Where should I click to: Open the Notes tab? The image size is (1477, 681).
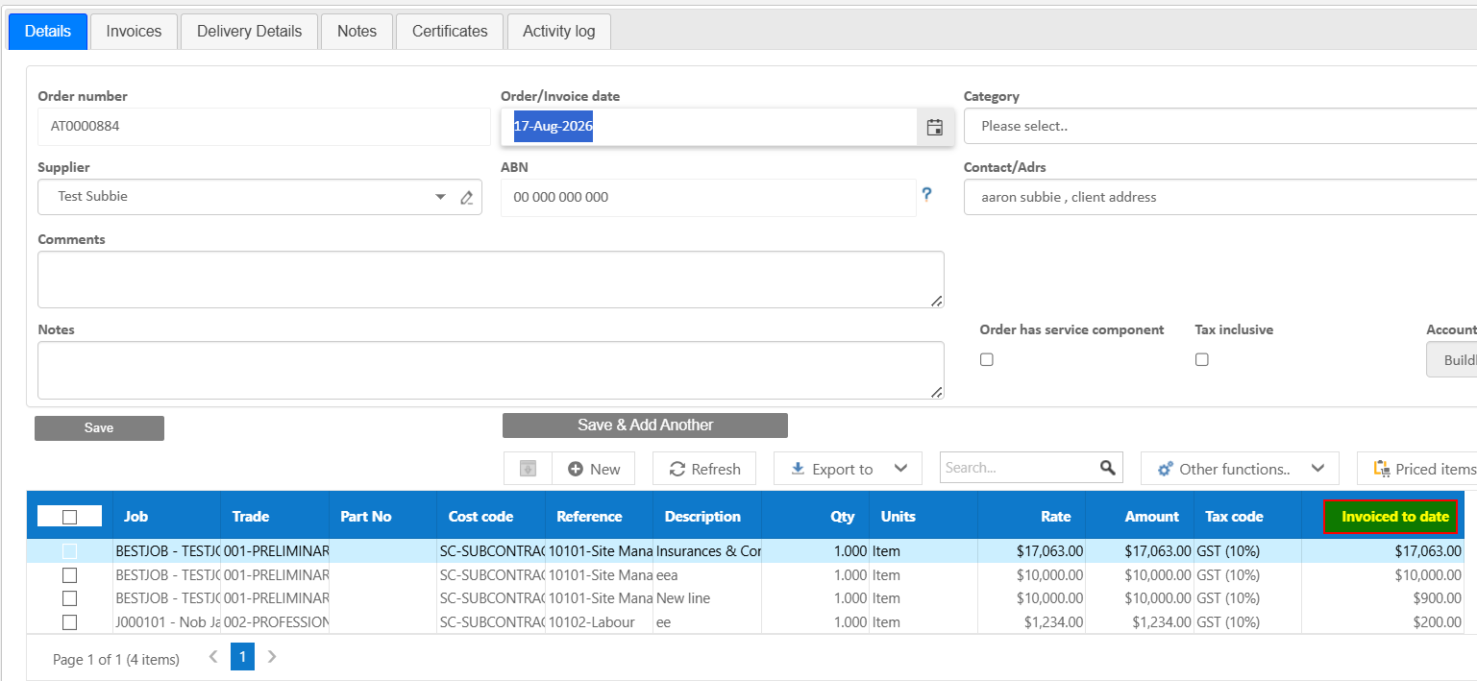pos(357,31)
